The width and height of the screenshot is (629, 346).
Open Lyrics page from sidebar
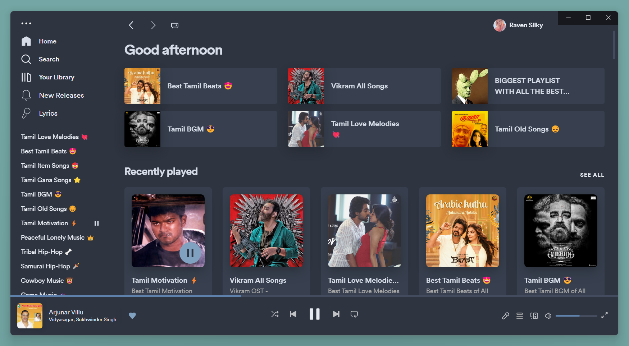coord(48,113)
